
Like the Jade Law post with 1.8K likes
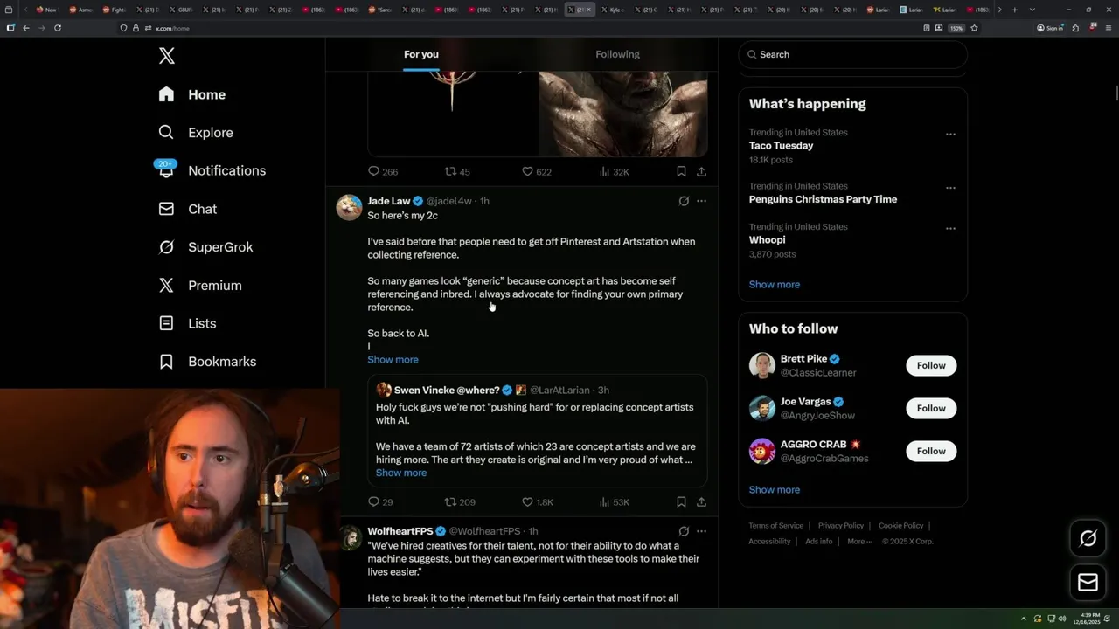point(538,502)
